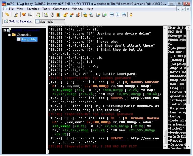
Task: Restore the inner #wg_lobby child window
Action: pos(183,9)
